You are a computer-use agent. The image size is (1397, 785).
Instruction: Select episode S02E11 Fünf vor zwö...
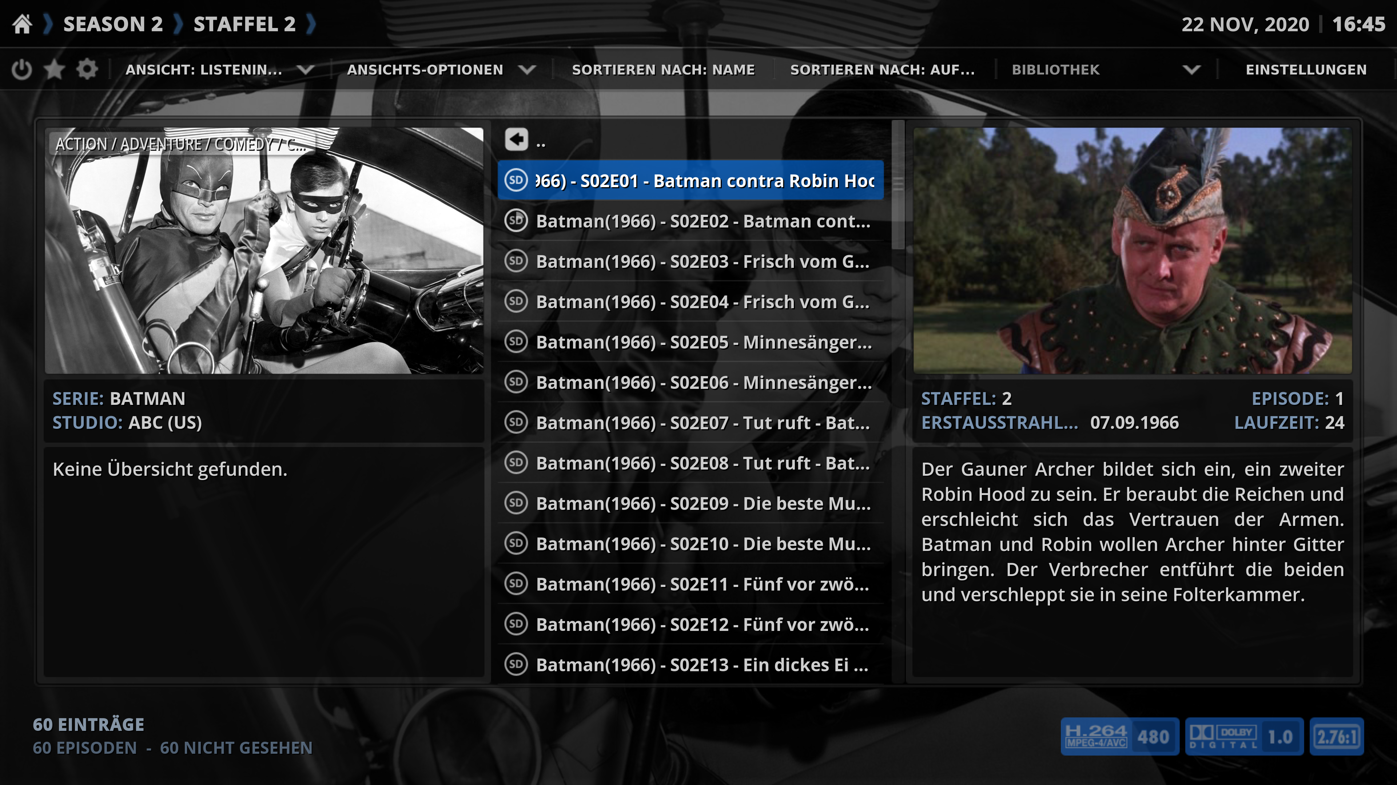pyautogui.click(x=690, y=584)
